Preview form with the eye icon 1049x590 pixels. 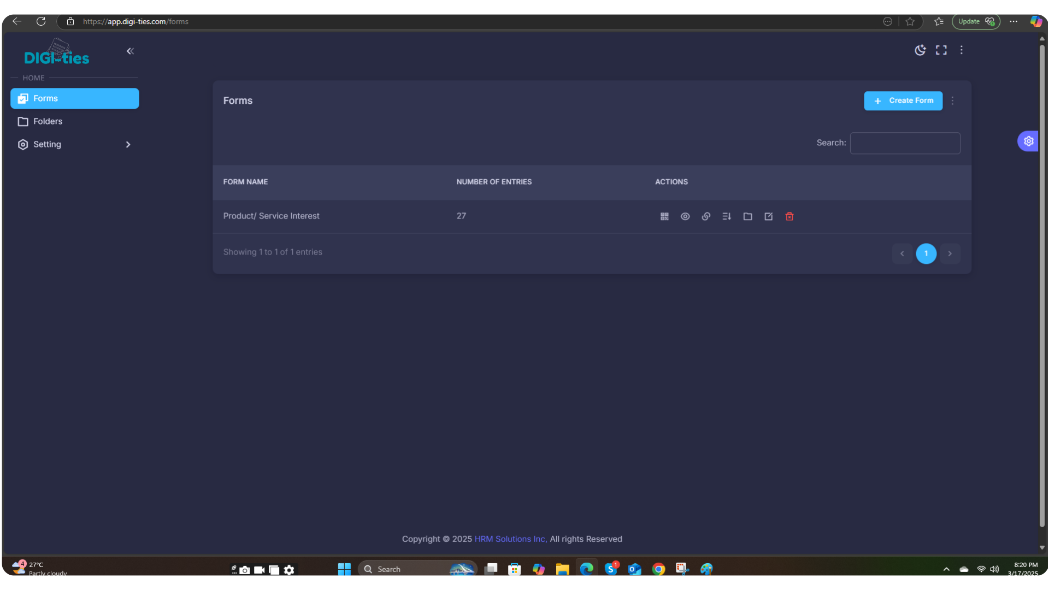pos(685,217)
